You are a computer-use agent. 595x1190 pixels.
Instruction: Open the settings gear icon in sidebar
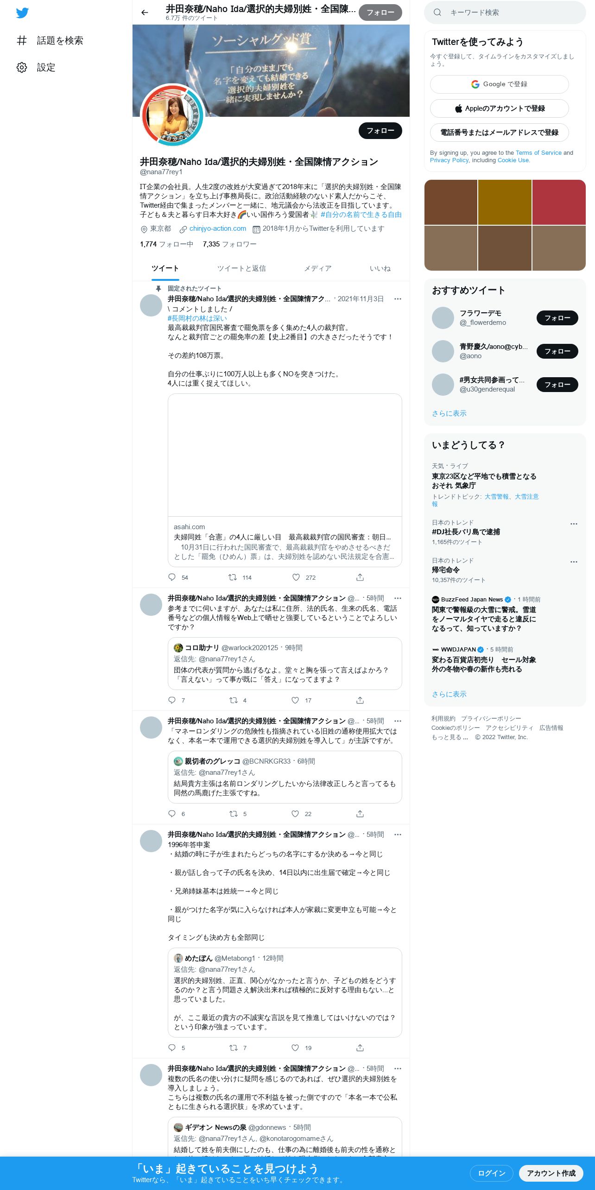(x=22, y=67)
